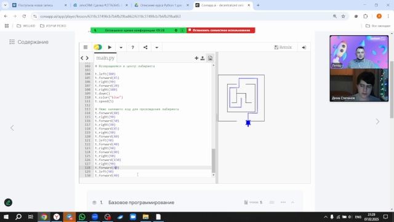The height and width of the screenshot is (222, 394).
Task: Open the bookmarks apps grid icon
Action: (x=7, y=26)
